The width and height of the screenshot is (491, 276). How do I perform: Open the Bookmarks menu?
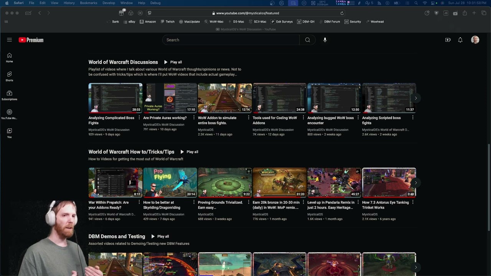tap(89, 3)
